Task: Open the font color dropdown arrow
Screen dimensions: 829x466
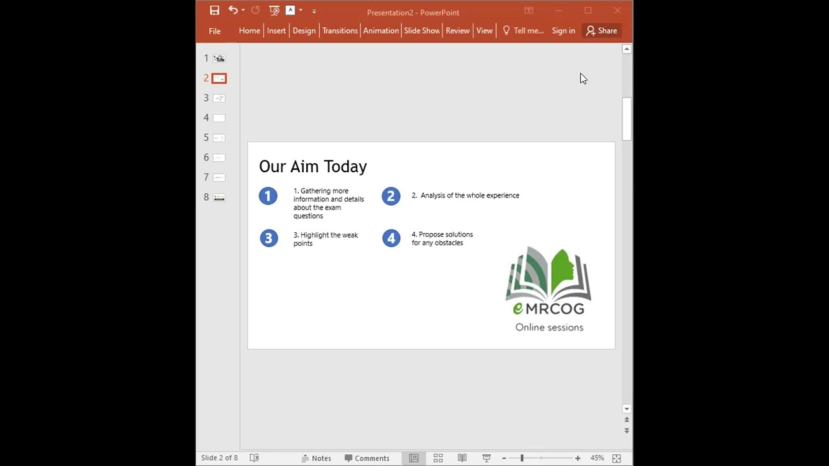Action: [x=301, y=10]
